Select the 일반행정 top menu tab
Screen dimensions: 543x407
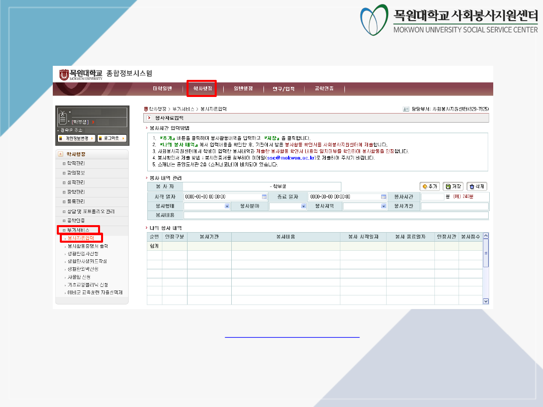tap(243, 88)
